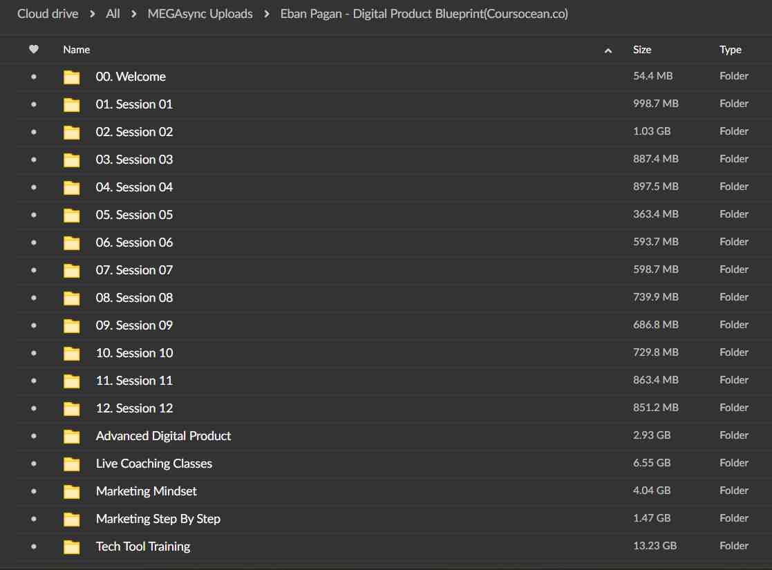Image resolution: width=772 pixels, height=570 pixels.
Task: Click the 4.04 GB size value
Action: point(652,491)
